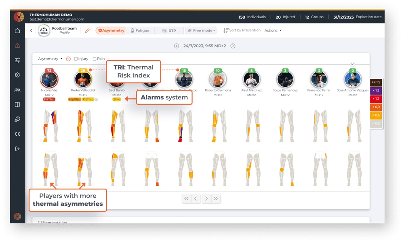This screenshot has width=404, height=248.
Task: Open the sliders filter icon in sidebar
Action: 17,60
